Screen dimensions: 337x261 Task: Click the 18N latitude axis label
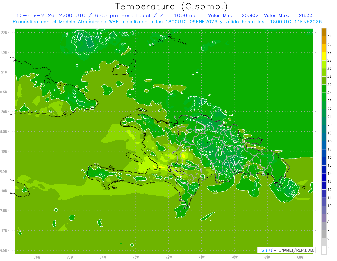point(4,191)
